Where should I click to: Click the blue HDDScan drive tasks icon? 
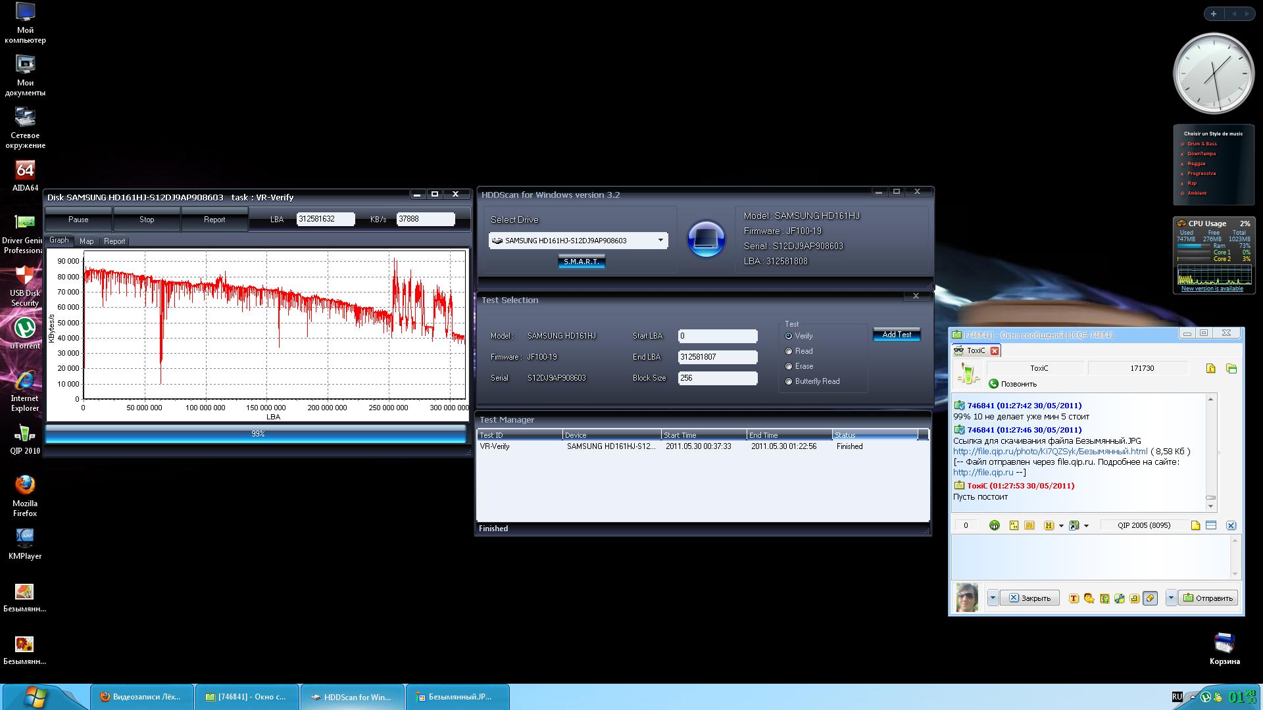pyautogui.click(x=706, y=239)
